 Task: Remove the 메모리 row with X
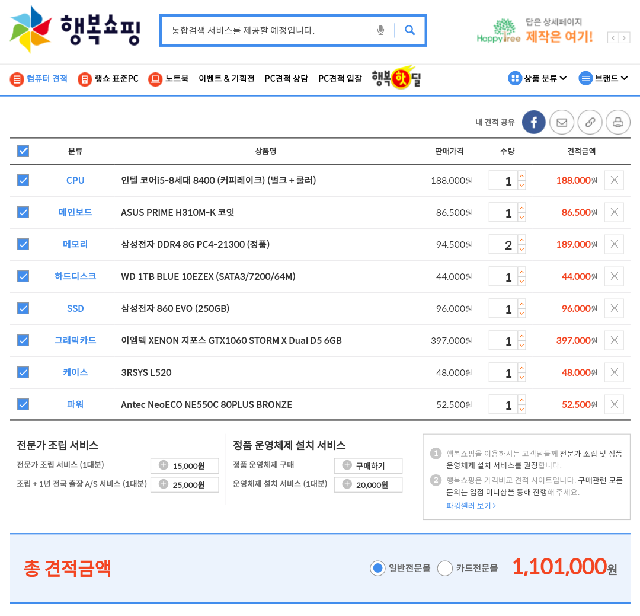[614, 244]
